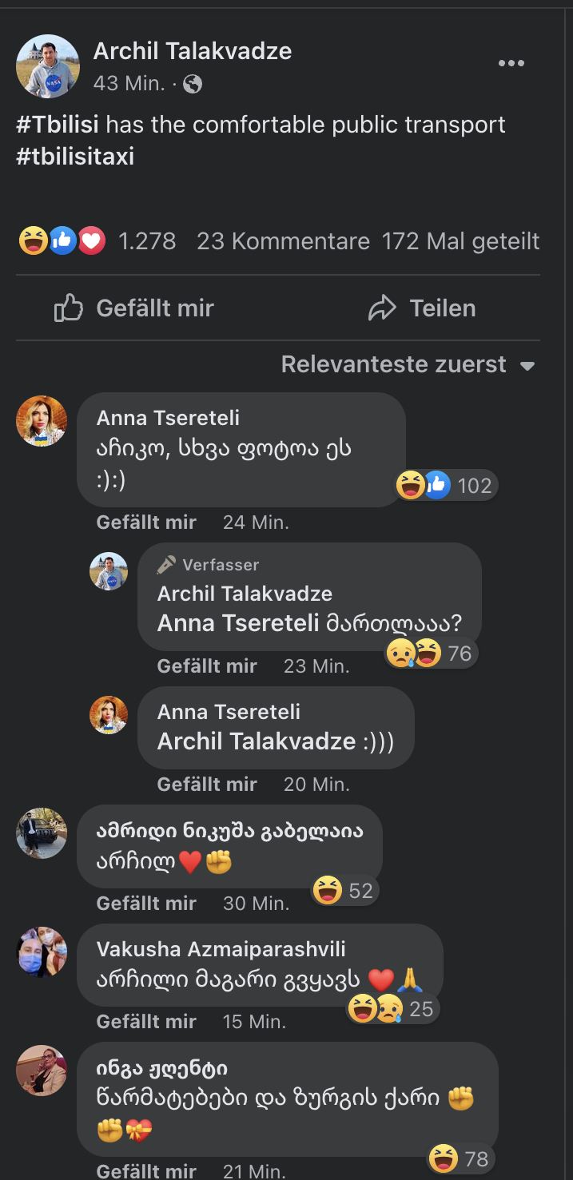Open the post's reaction emoji summary
This screenshot has width=573, height=1180.
click(x=62, y=240)
